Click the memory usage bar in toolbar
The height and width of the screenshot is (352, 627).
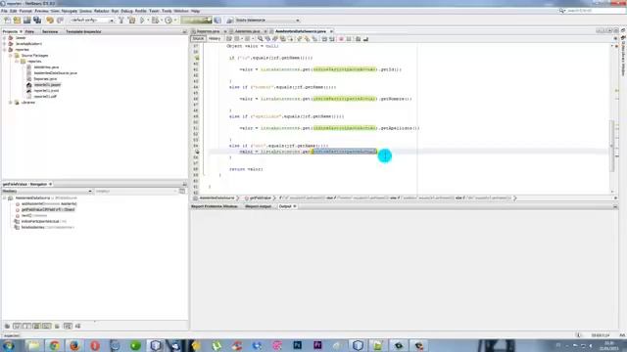pyautogui.click(x=196, y=20)
